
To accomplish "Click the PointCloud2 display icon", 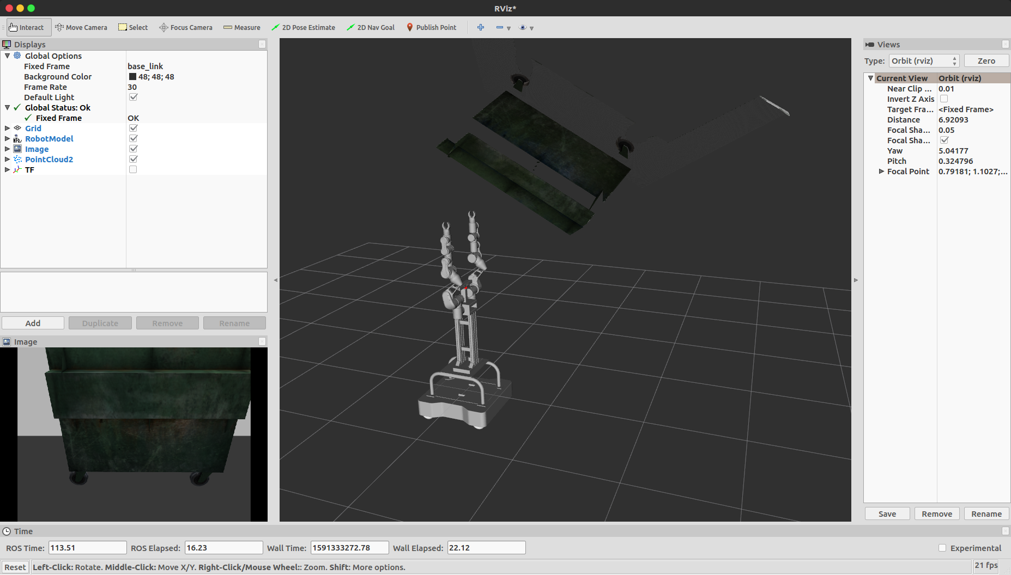I will coord(17,159).
